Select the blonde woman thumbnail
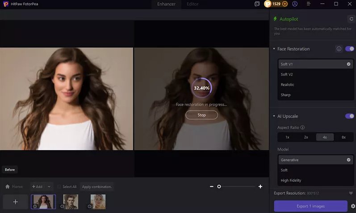Image resolution: width=356 pixels, height=213 pixels. pos(98,201)
